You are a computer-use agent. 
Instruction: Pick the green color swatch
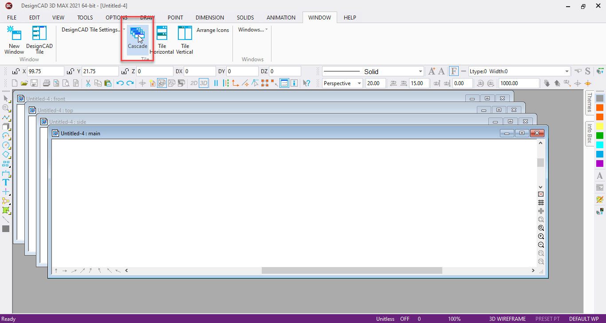click(600, 136)
